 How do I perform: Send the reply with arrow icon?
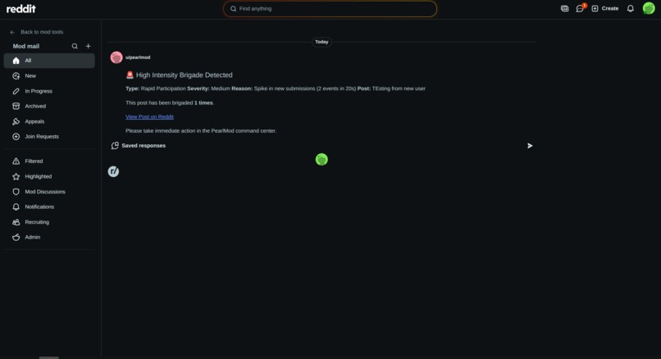click(530, 146)
